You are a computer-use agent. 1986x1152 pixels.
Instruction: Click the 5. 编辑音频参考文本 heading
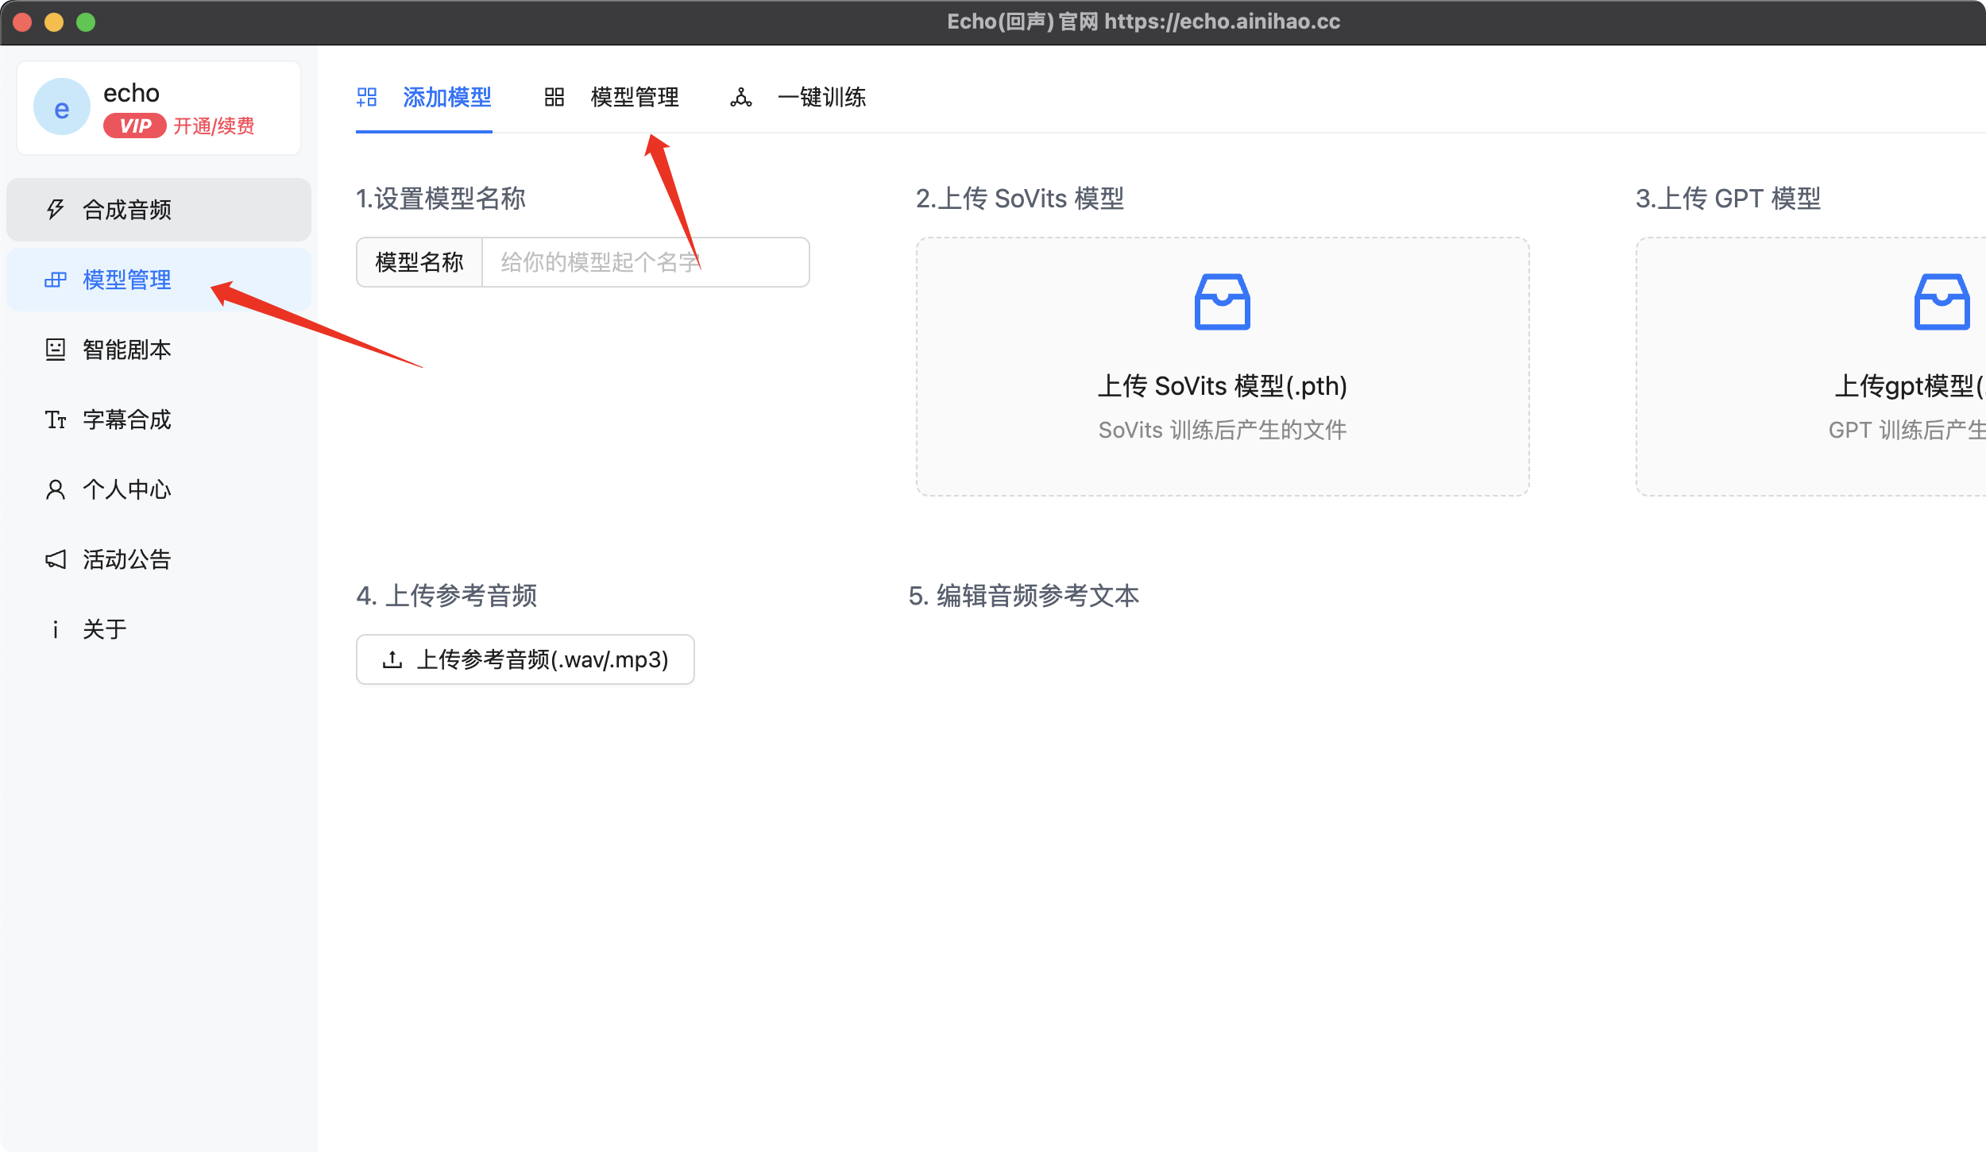point(1024,596)
